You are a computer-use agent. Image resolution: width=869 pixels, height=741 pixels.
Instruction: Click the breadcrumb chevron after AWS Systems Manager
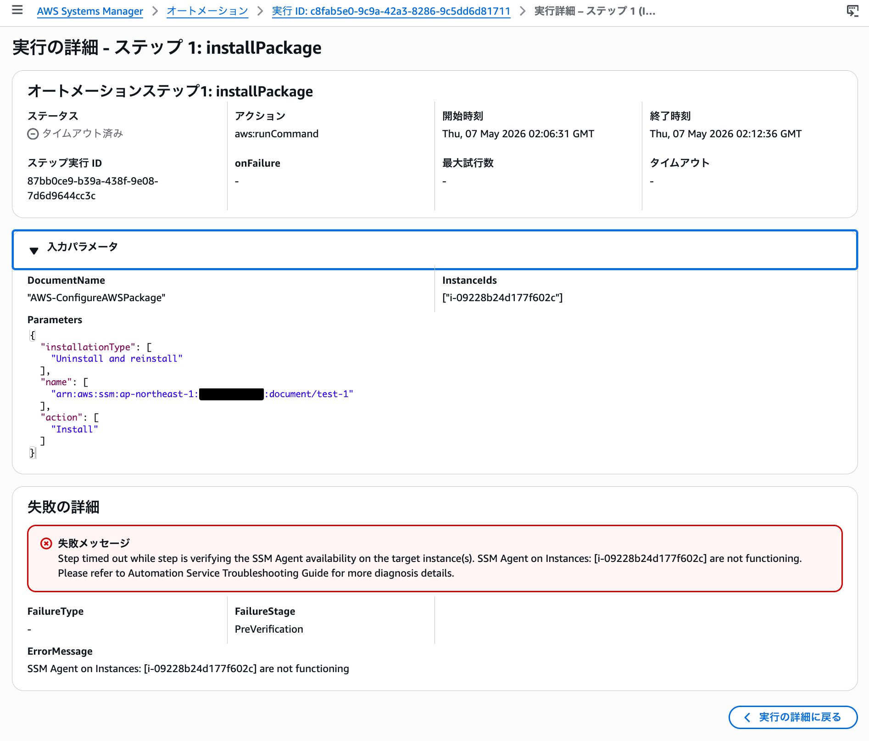(155, 11)
